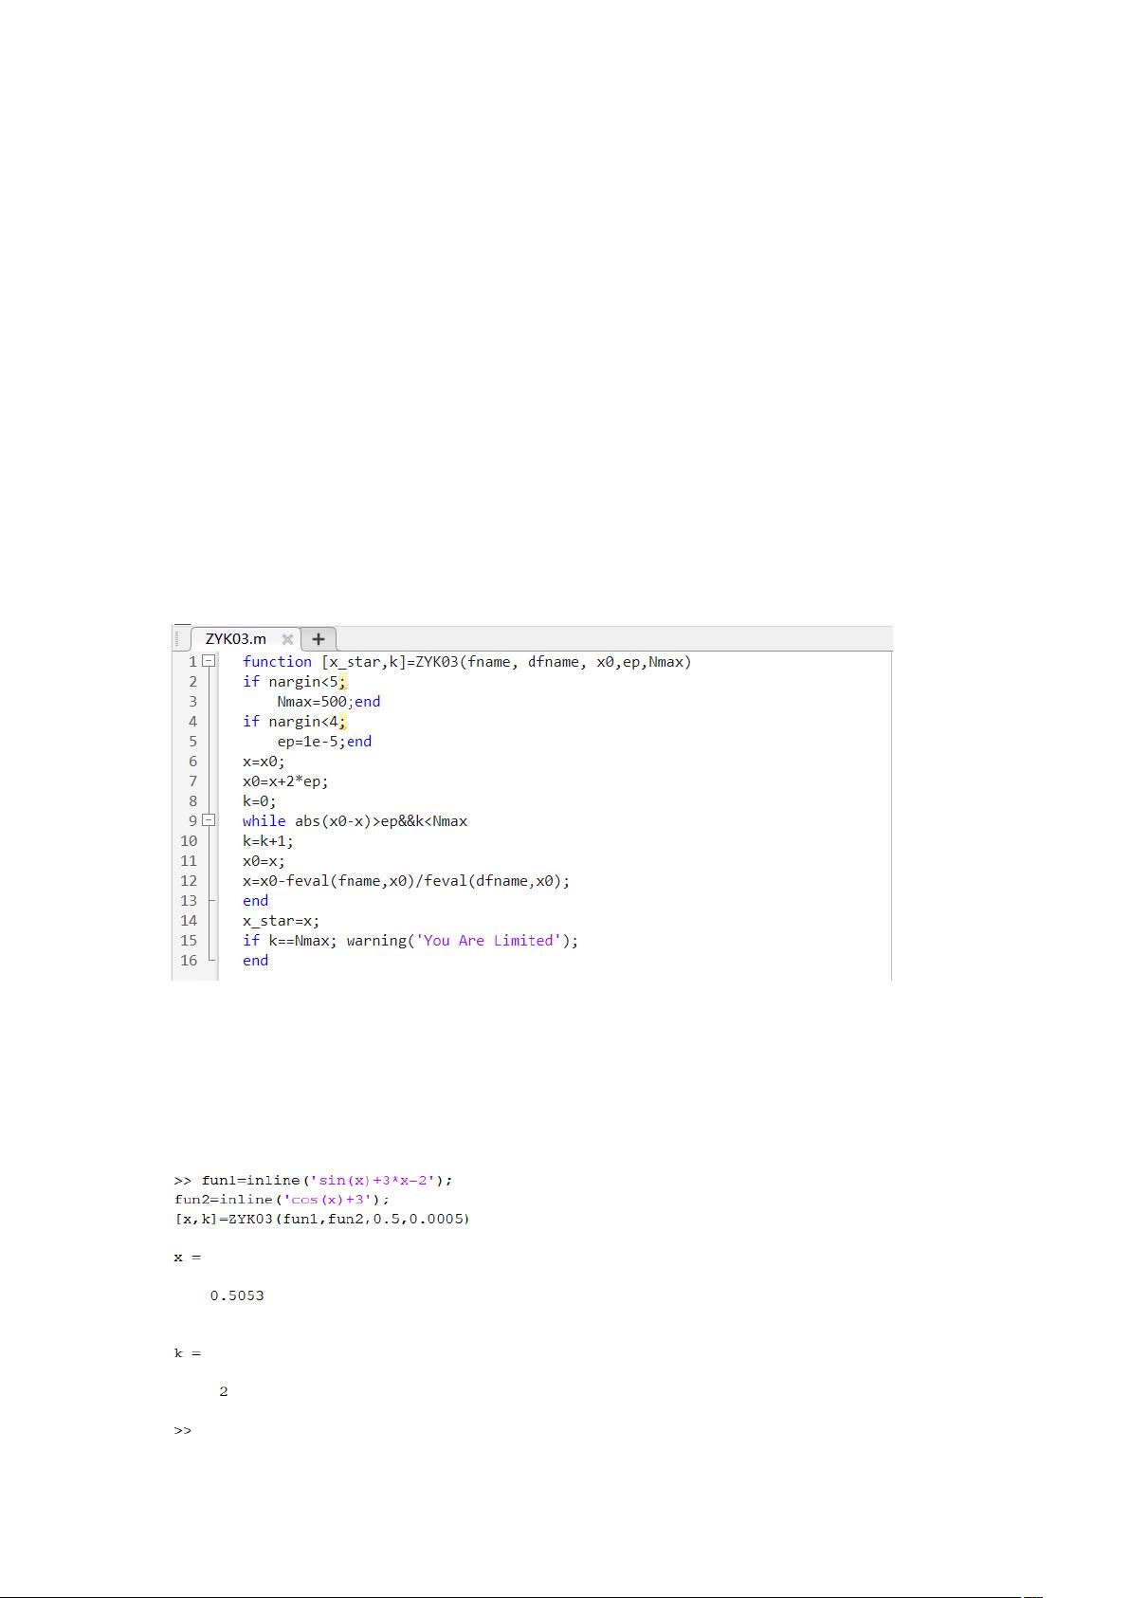Viewport: 1130px width, 1598px height.
Task: Collapse the function code fold at line 1
Action: [209, 661]
